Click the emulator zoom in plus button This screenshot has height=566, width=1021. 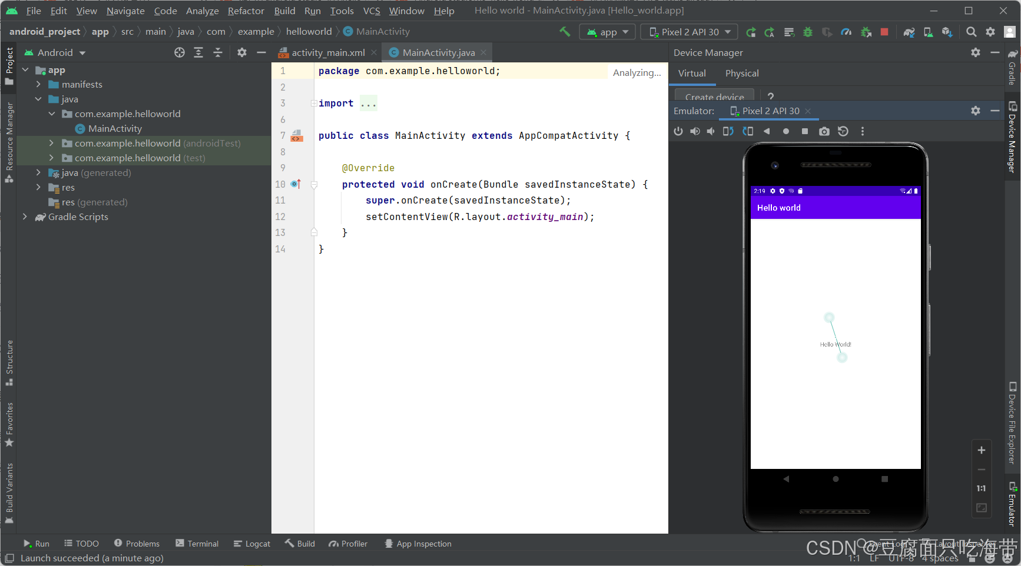coord(982,450)
